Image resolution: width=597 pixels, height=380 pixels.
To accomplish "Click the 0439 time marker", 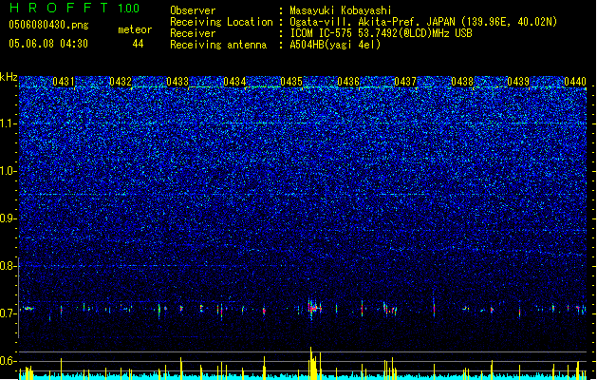I will (x=518, y=82).
